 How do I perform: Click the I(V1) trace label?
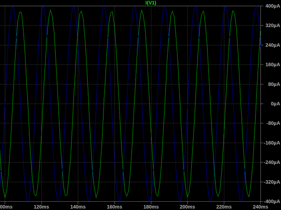click(151, 3)
